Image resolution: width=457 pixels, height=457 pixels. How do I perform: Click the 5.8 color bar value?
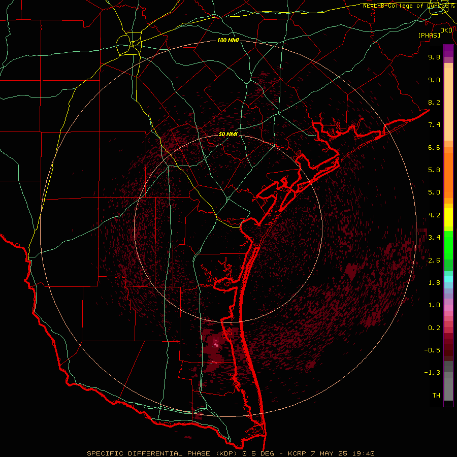coord(434,170)
